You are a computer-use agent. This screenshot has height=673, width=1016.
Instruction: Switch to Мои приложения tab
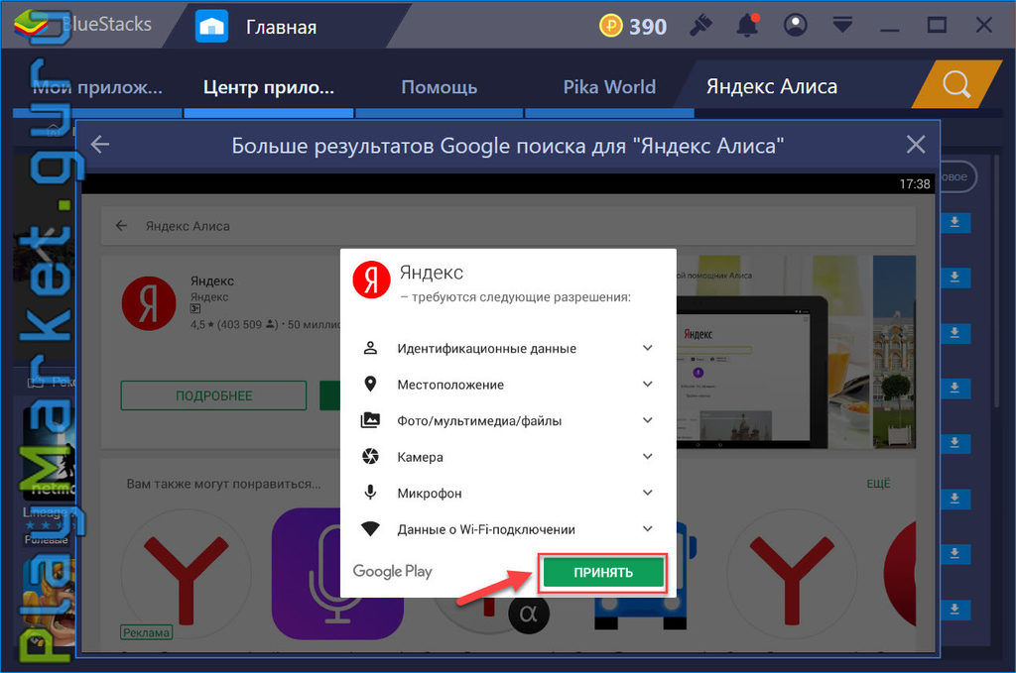tap(97, 86)
